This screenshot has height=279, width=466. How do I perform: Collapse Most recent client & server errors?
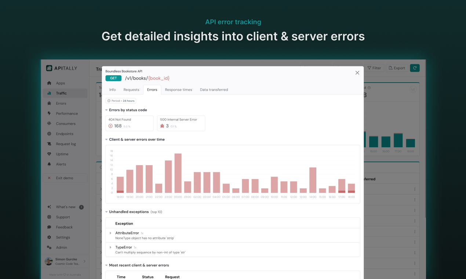106,265
